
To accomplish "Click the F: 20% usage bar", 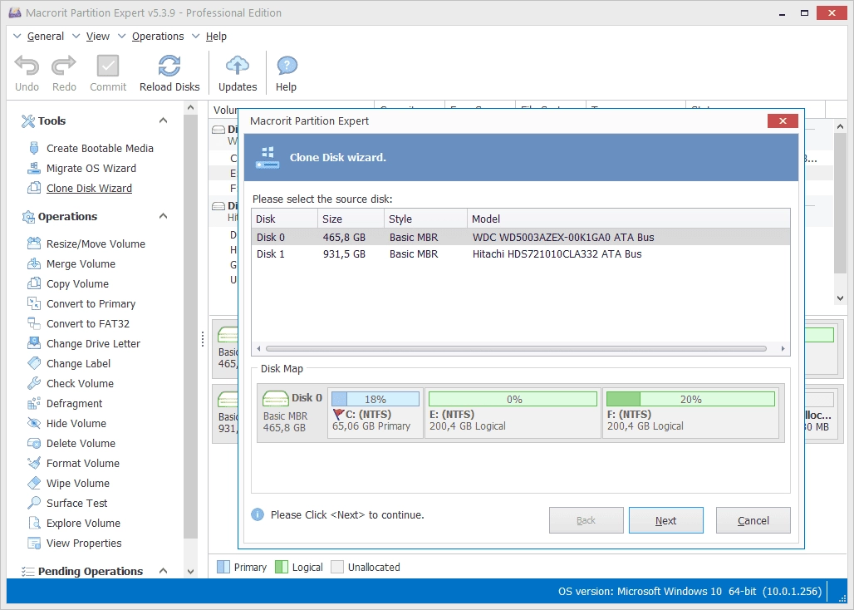I will point(690,399).
